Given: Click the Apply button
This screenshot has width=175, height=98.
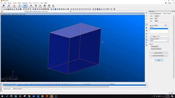Looking at the screenshot, I should (159, 60).
